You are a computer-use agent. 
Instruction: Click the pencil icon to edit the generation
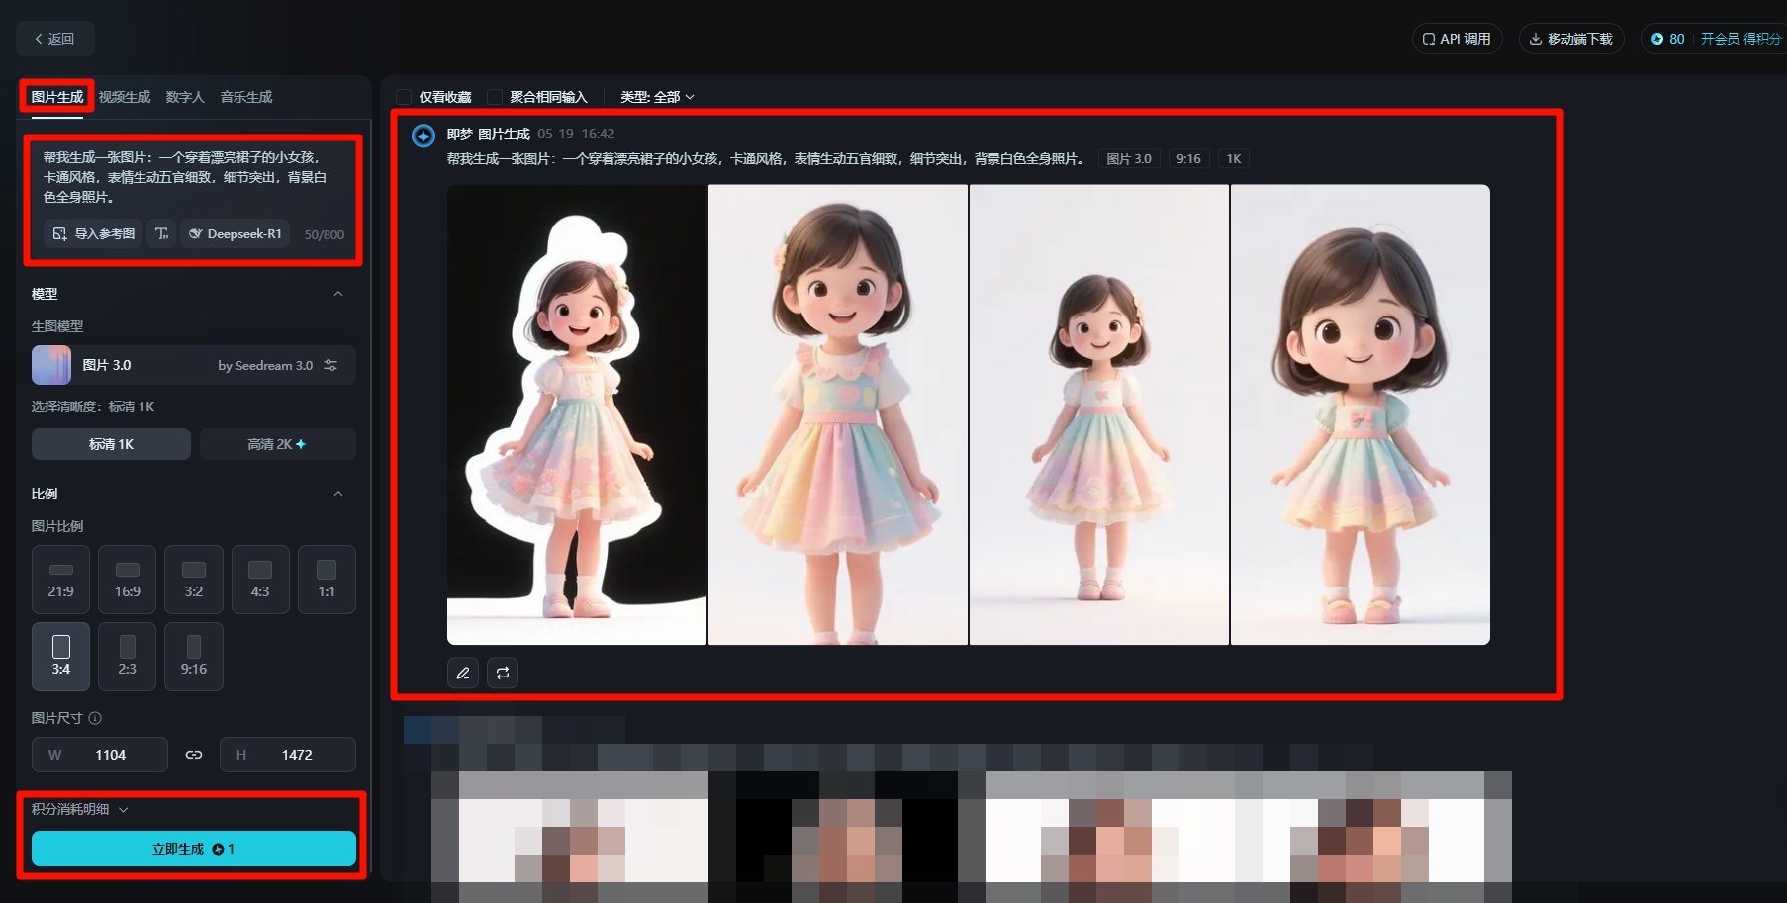(462, 673)
